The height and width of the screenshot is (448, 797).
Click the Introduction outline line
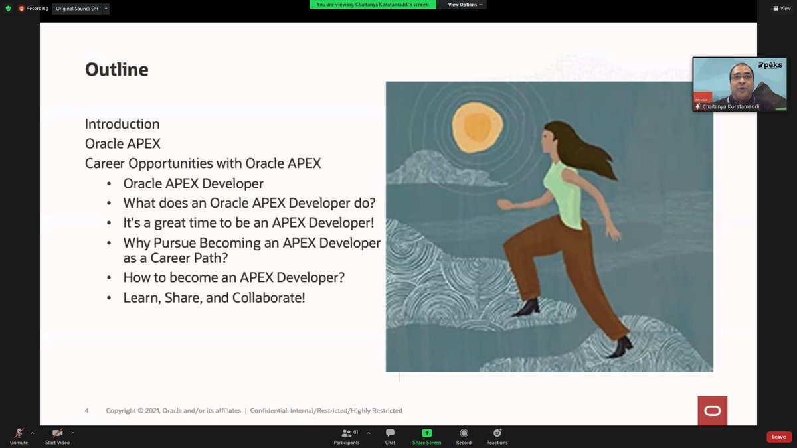tap(122, 124)
